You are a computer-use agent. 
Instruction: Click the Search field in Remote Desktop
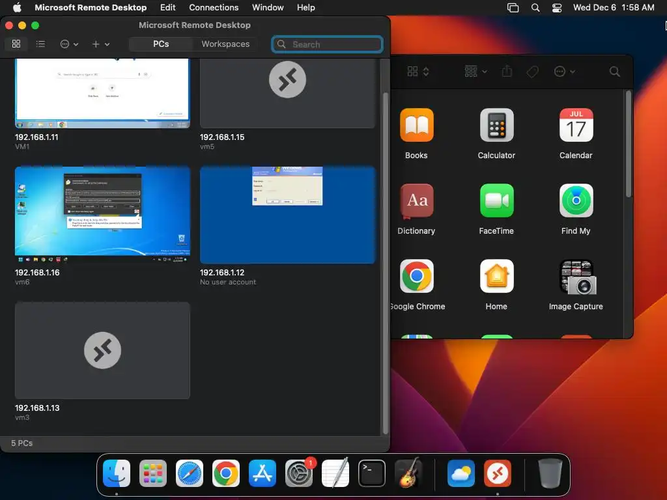pyautogui.click(x=327, y=44)
